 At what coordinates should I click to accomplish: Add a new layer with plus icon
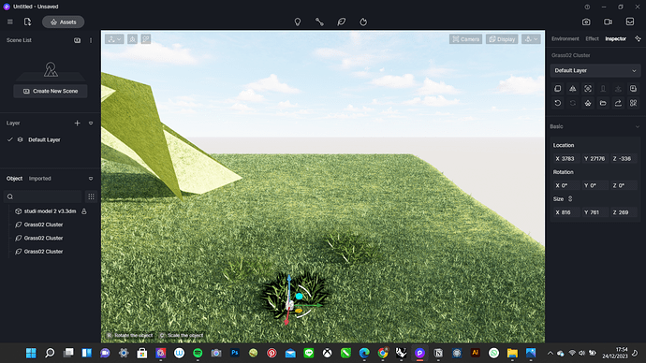click(77, 123)
